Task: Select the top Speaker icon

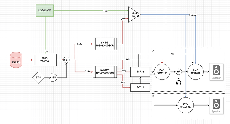Action: click(x=216, y=72)
